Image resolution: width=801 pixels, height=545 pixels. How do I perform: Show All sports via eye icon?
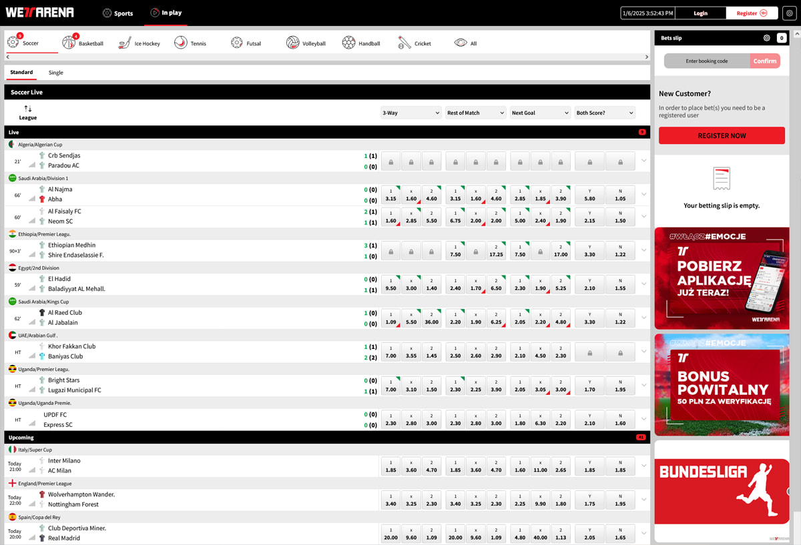[461, 43]
